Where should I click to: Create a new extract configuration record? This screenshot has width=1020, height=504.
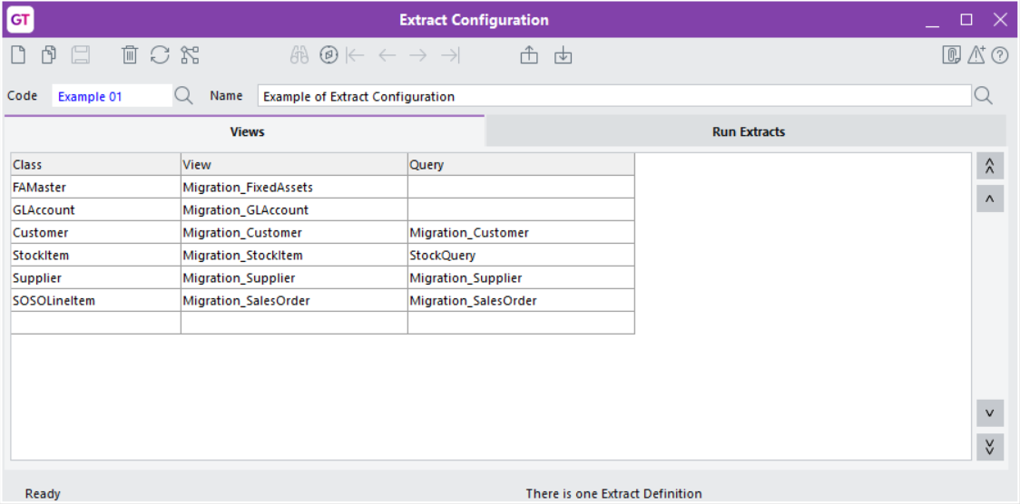point(19,55)
